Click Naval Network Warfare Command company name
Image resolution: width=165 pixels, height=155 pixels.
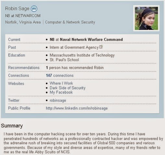point(91,39)
